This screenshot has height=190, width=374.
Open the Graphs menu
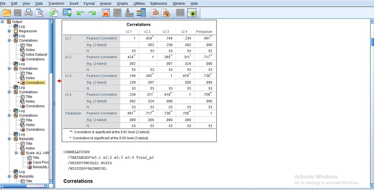(x=122, y=4)
